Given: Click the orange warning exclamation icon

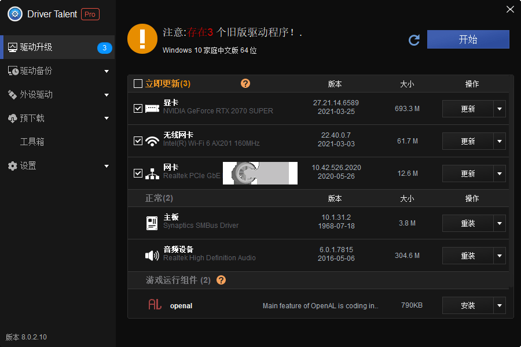Looking at the screenshot, I should pos(142,39).
